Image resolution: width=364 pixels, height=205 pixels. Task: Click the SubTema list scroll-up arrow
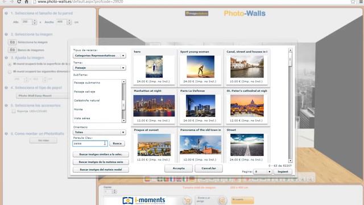(x=124, y=81)
